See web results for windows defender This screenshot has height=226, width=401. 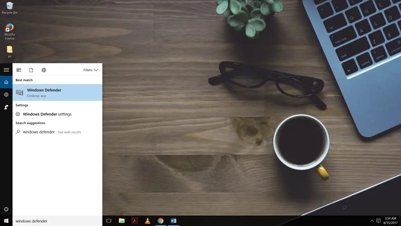(x=57, y=132)
